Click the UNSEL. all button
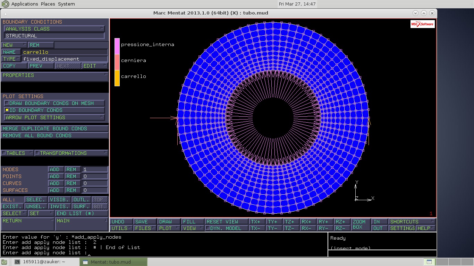The width and height of the screenshot is (474, 266). tap(36, 206)
